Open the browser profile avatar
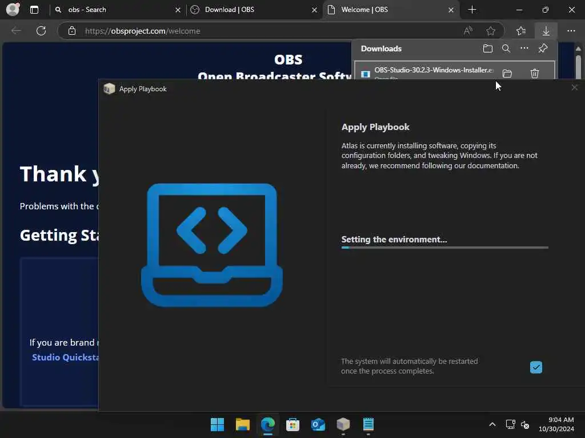Screen dimensions: 585x438 tap(13, 9)
